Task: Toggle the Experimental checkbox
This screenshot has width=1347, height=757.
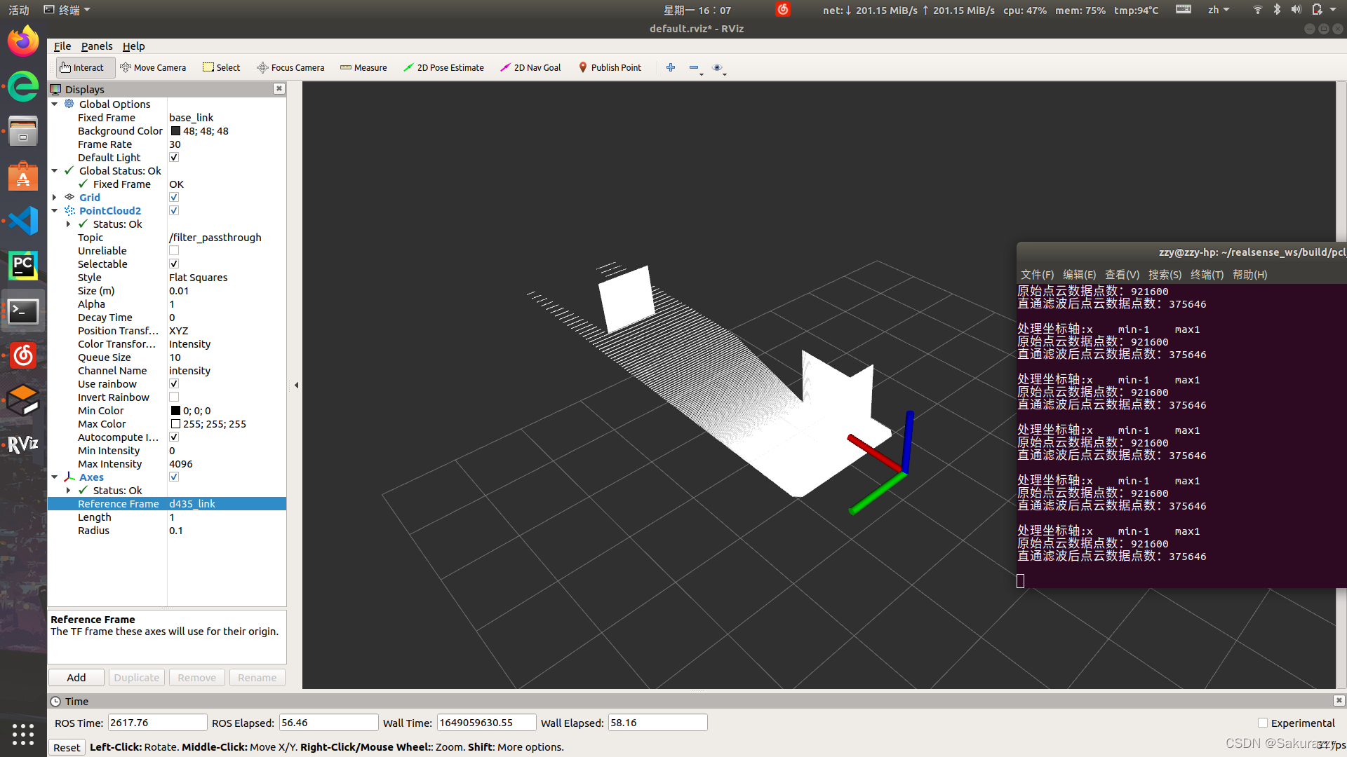Action: coord(1263,723)
